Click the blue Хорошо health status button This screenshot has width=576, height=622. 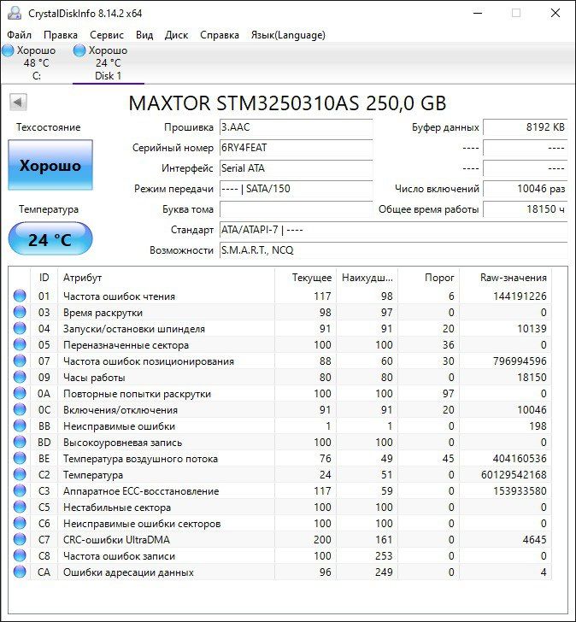click(50, 165)
